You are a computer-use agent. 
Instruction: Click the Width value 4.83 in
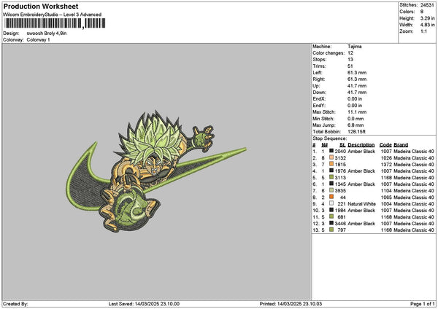pyautogui.click(x=427, y=25)
